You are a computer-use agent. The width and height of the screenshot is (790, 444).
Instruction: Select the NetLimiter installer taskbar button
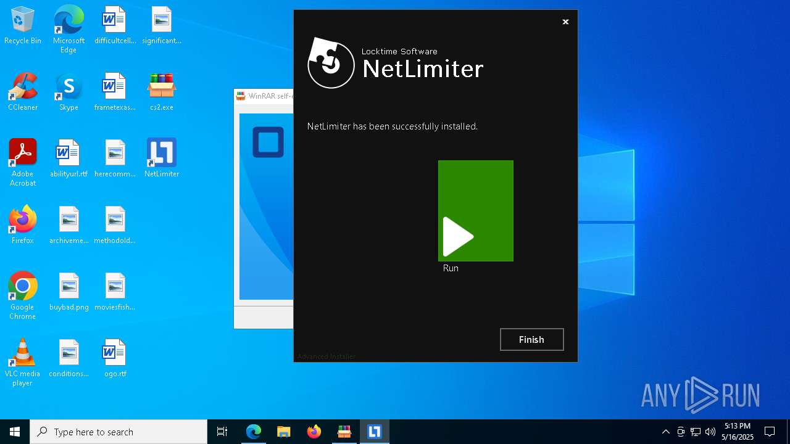click(375, 432)
